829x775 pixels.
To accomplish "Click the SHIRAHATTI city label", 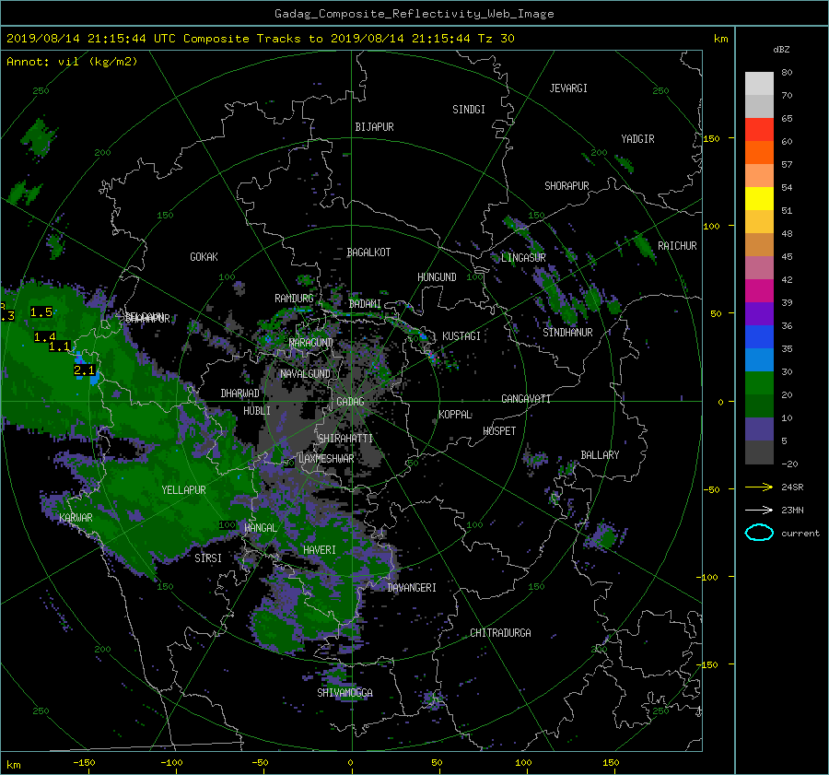I will click(x=345, y=439).
